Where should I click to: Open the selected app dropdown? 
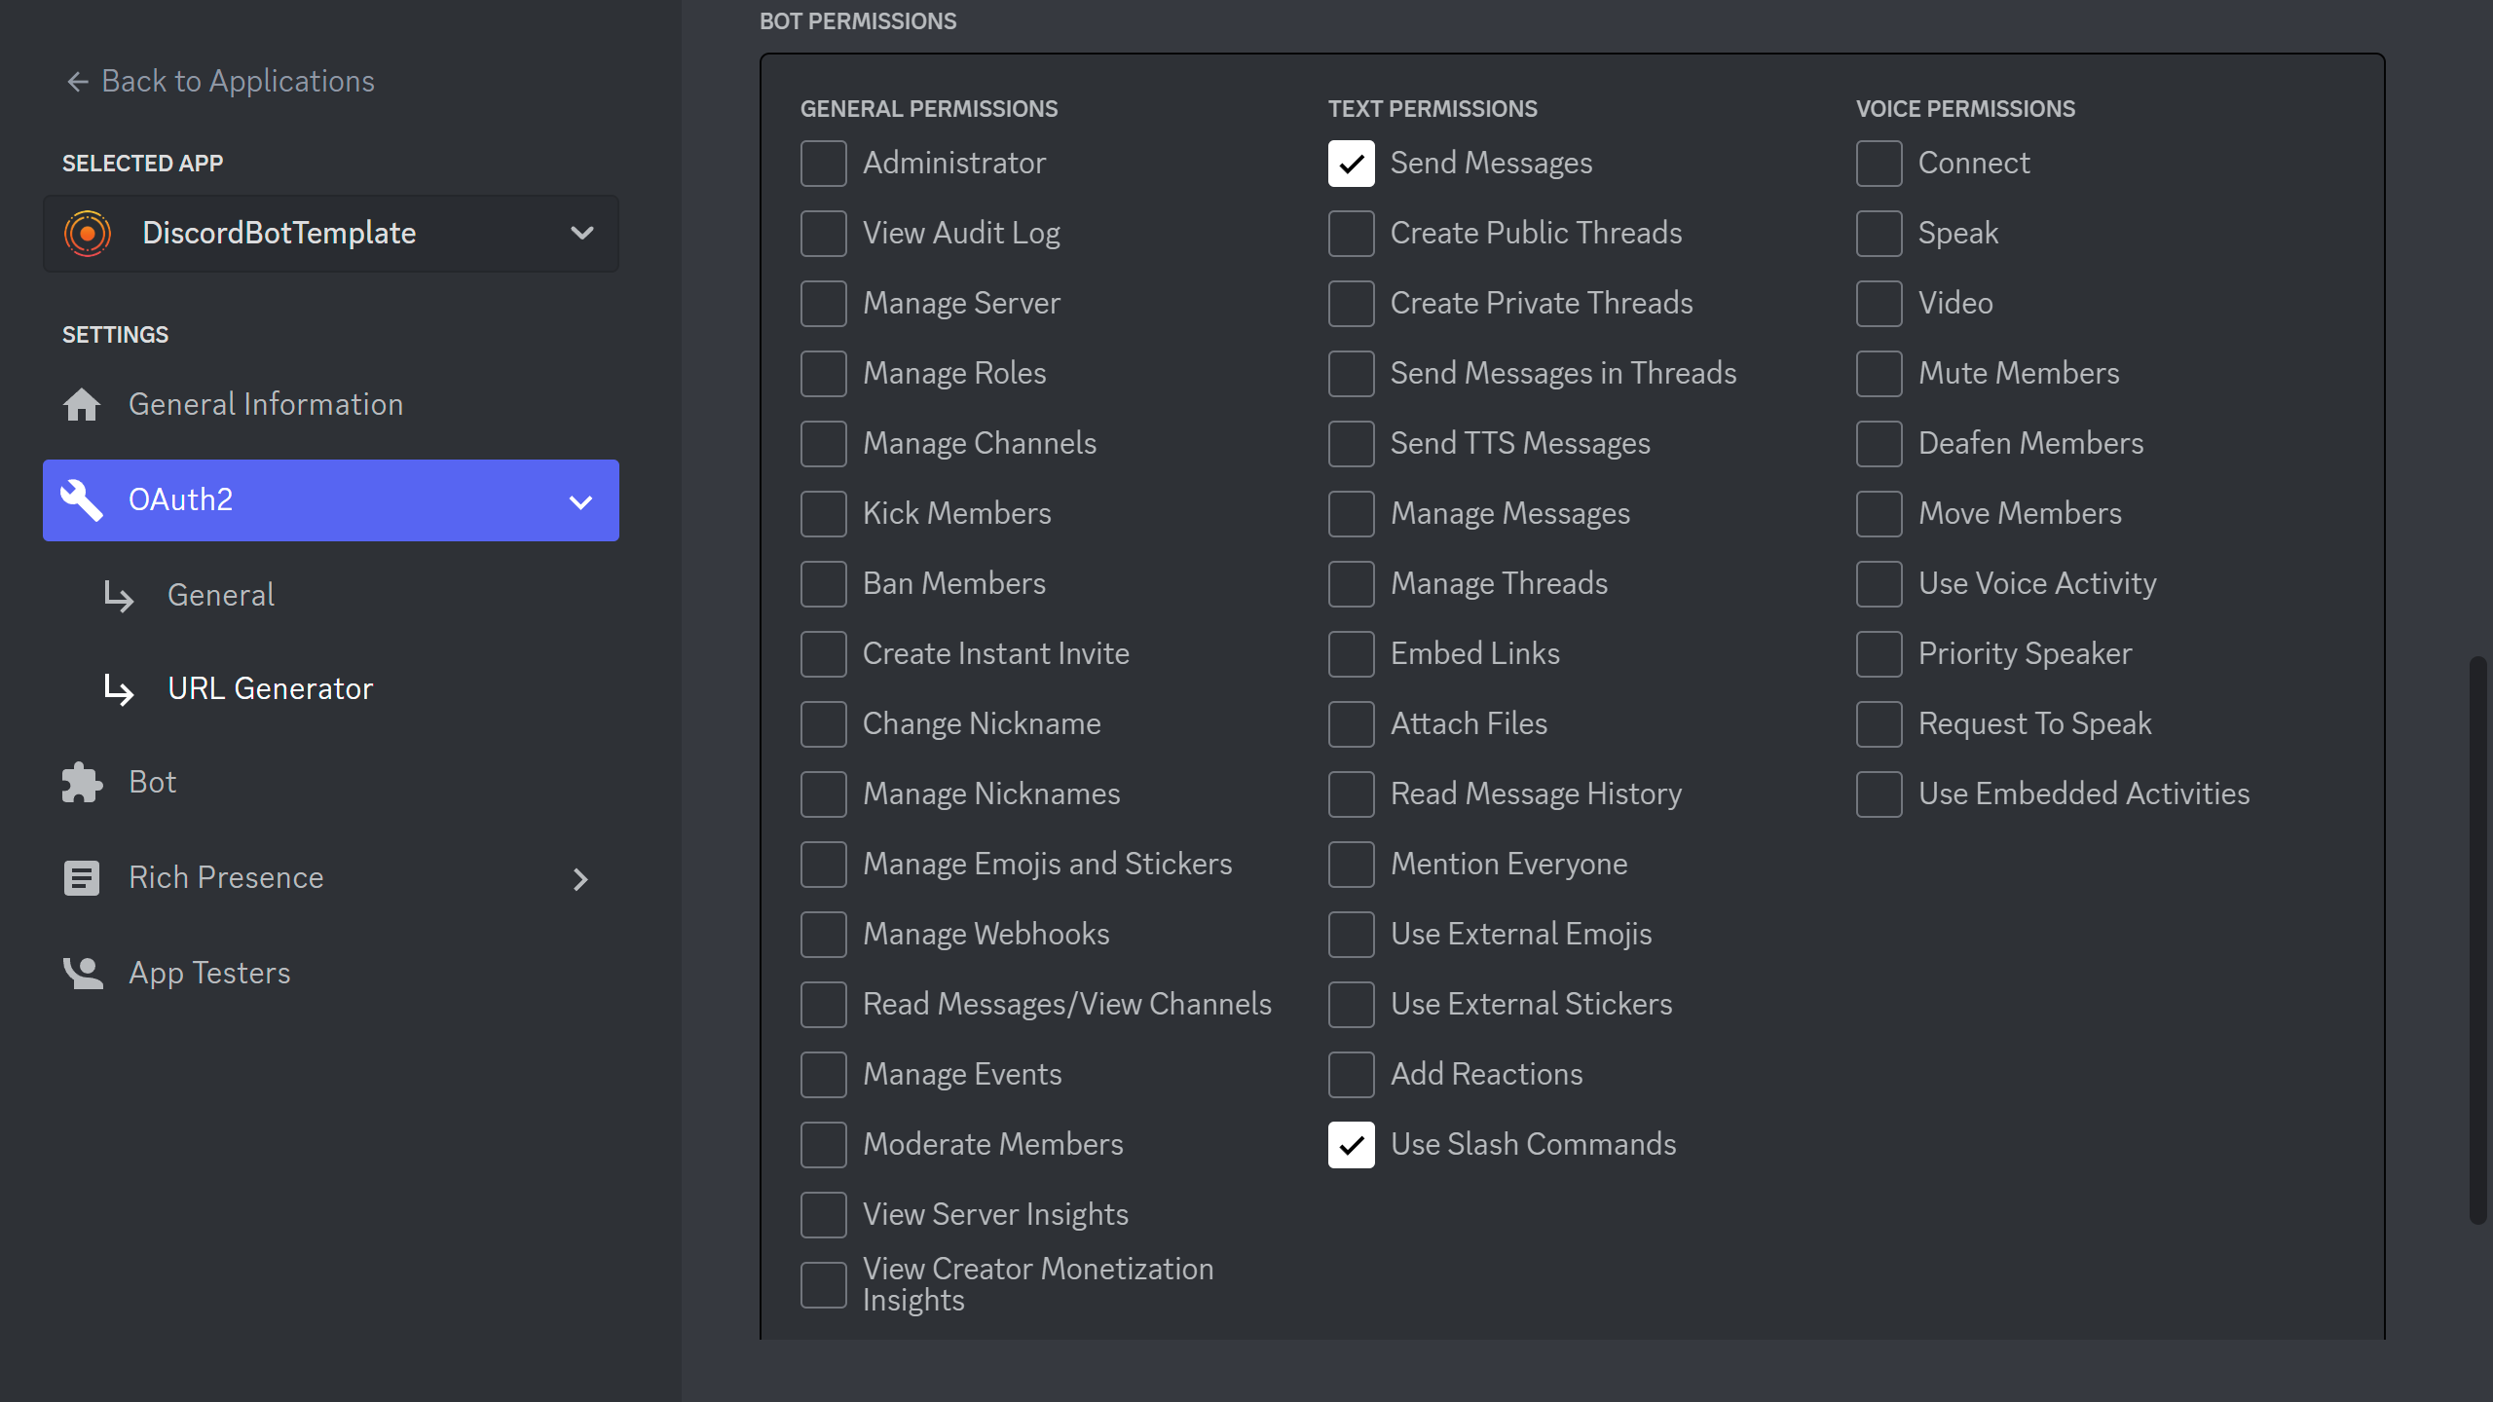tap(581, 233)
